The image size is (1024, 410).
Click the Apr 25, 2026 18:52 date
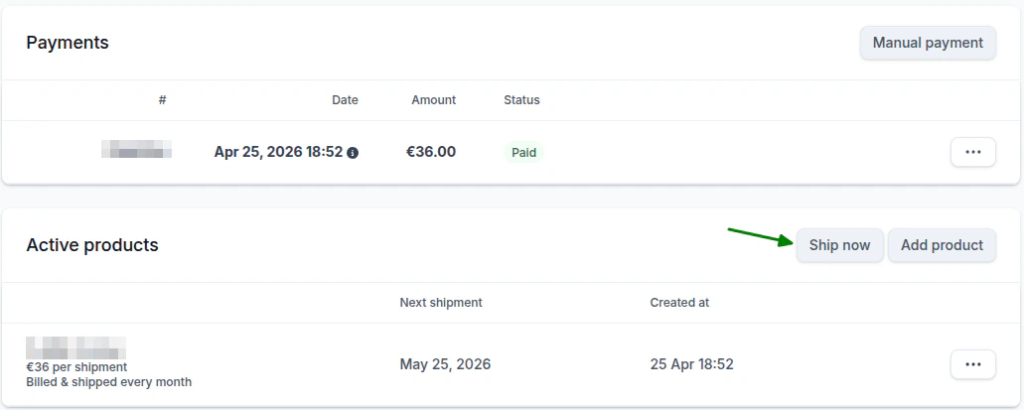(x=278, y=152)
